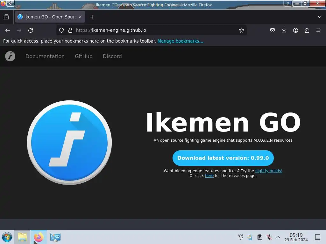Screen dimensions: 326x244
Task: Click the forward navigation arrow
Action: click(x=19, y=30)
